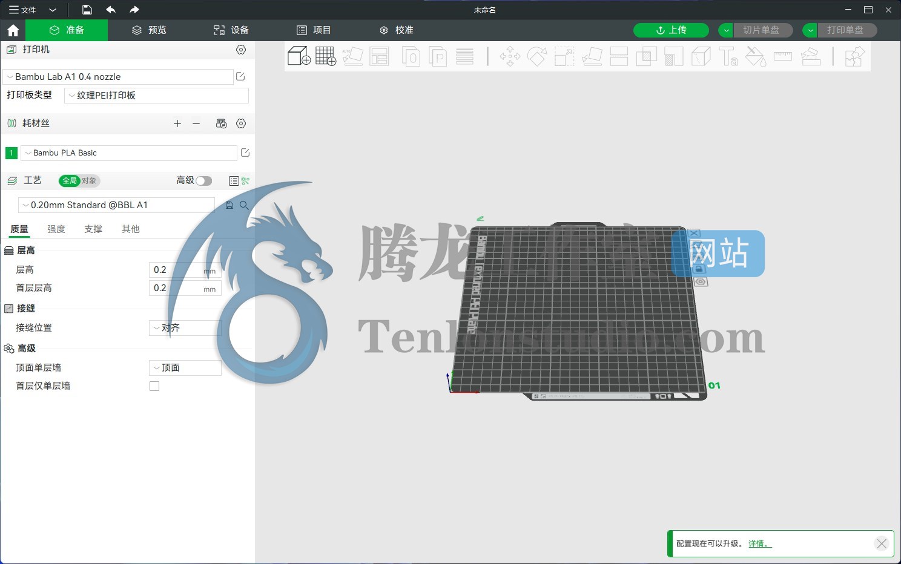The height and width of the screenshot is (564, 901).
Task: Select the Measure ruler tool
Action: [783, 56]
